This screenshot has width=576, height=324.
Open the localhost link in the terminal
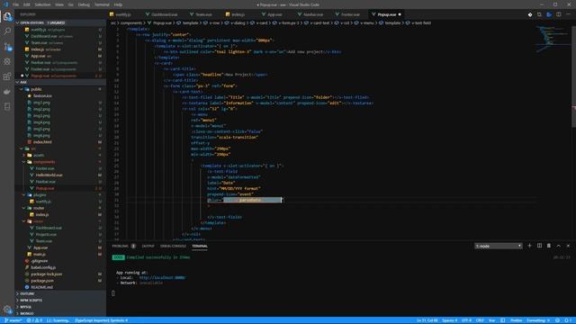[x=162, y=278]
